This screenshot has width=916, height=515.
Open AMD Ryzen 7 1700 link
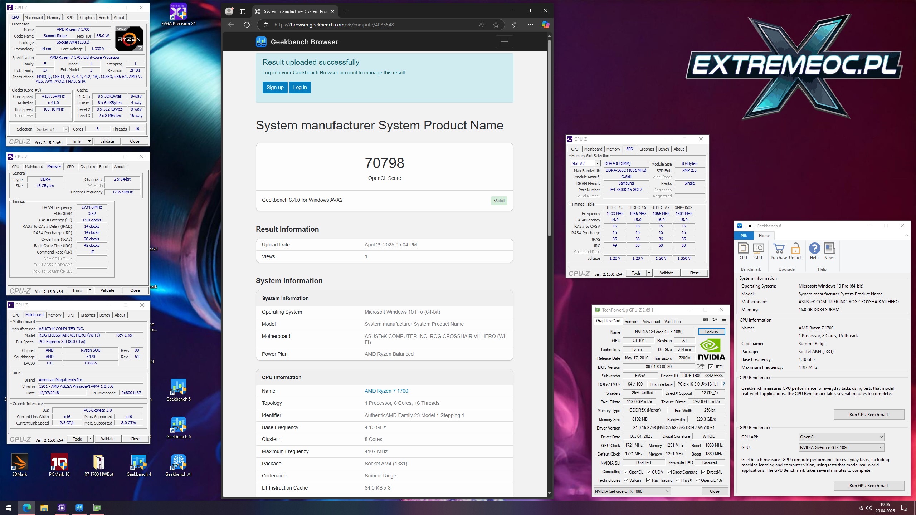[x=386, y=391]
